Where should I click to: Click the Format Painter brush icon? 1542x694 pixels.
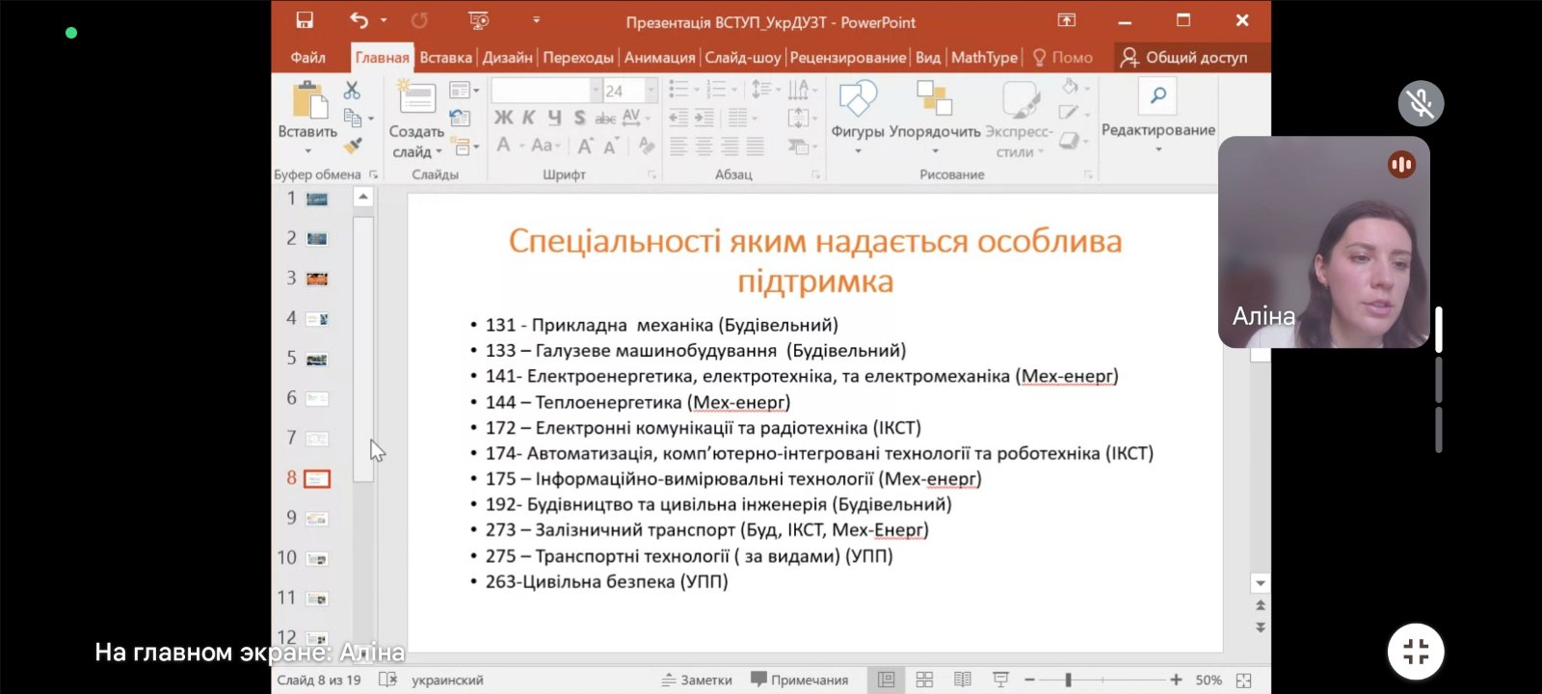tap(353, 146)
